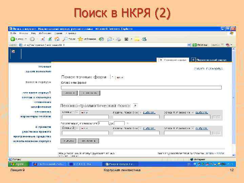This screenshot has width=244, height=183.
Task: Open the Вид menu
Action: tap(33, 33)
